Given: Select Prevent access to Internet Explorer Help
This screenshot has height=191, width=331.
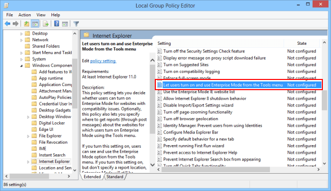Looking at the screenshot, I should 200,153.
